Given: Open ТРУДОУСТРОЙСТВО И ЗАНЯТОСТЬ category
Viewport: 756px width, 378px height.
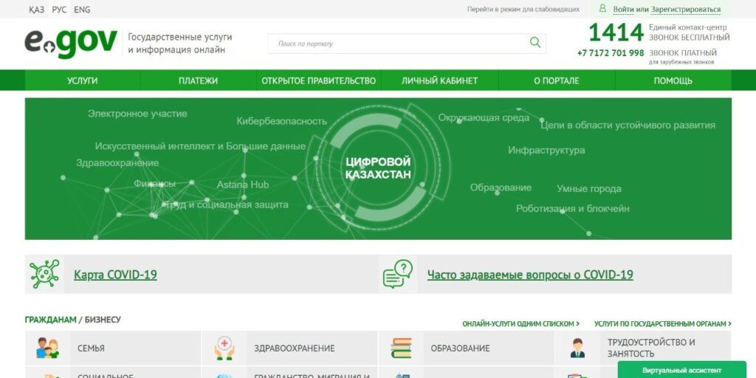Looking at the screenshot, I should click(651, 348).
